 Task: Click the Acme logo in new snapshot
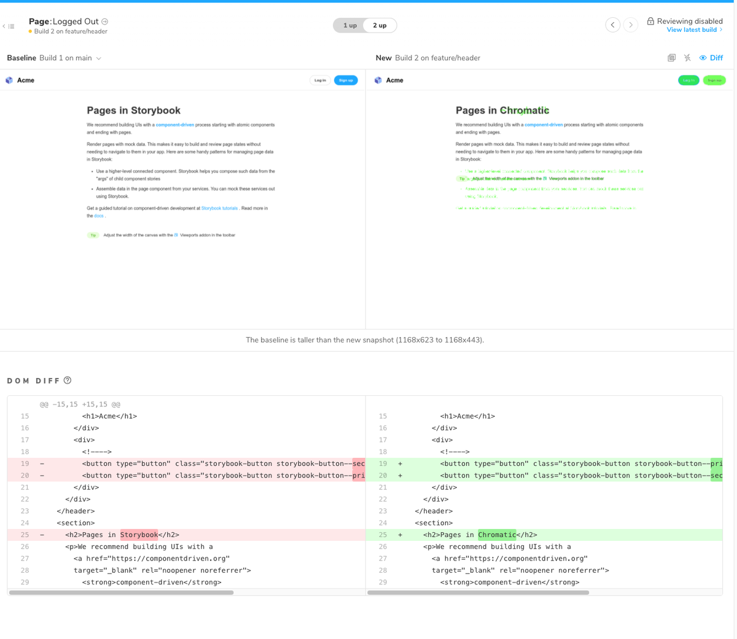378,80
